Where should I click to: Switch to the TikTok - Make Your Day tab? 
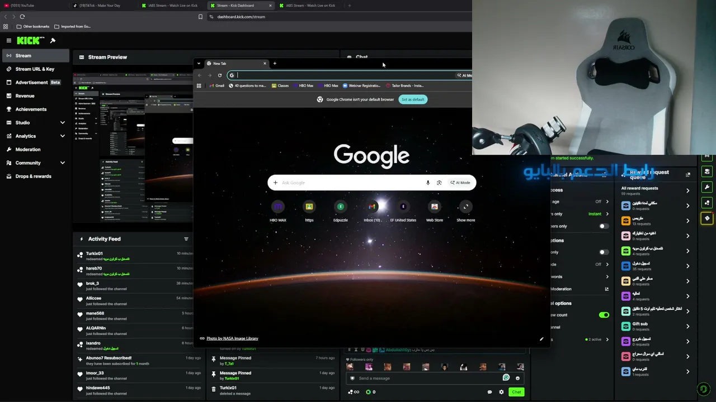tap(103, 6)
